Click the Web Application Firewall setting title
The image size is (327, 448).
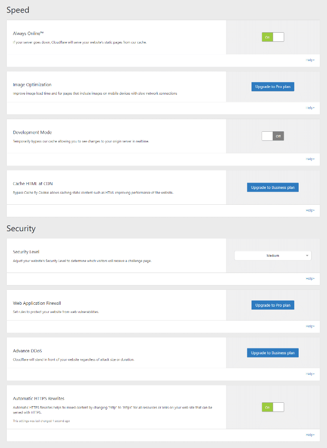tap(37, 303)
